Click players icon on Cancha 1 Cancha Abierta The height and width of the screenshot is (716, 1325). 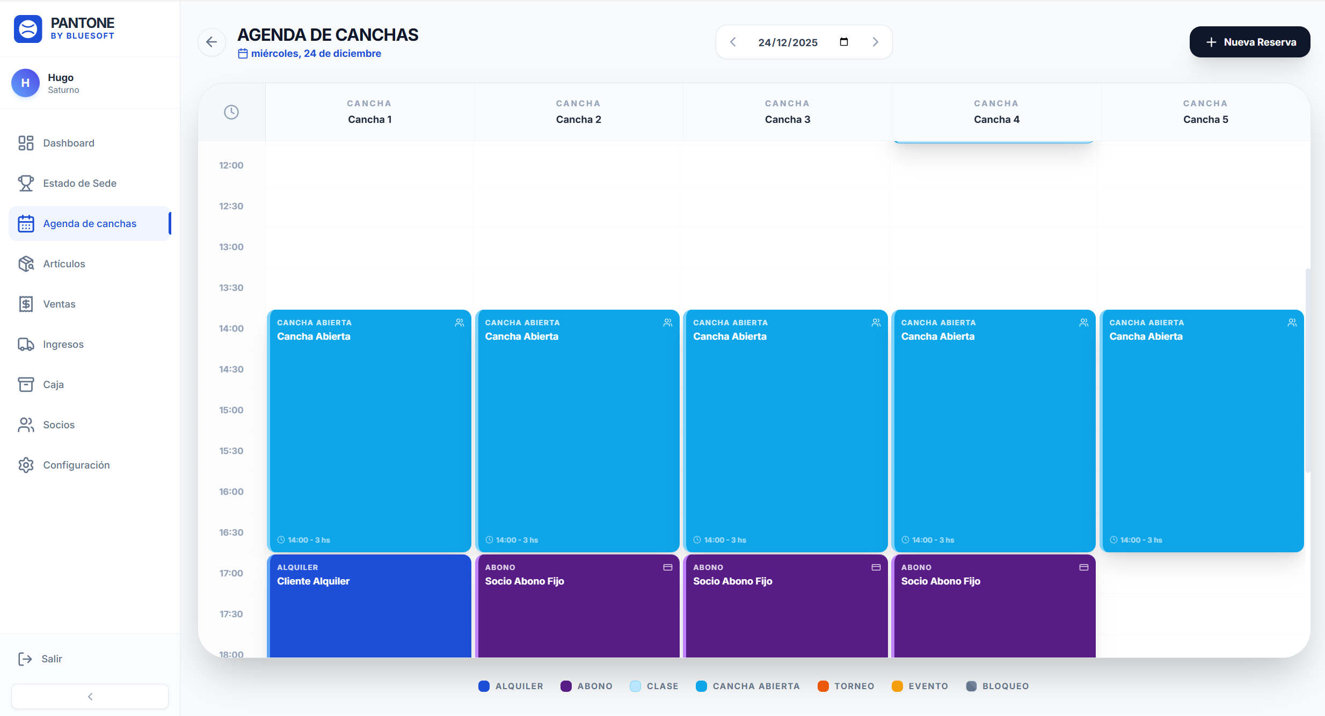(x=460, y=323)
